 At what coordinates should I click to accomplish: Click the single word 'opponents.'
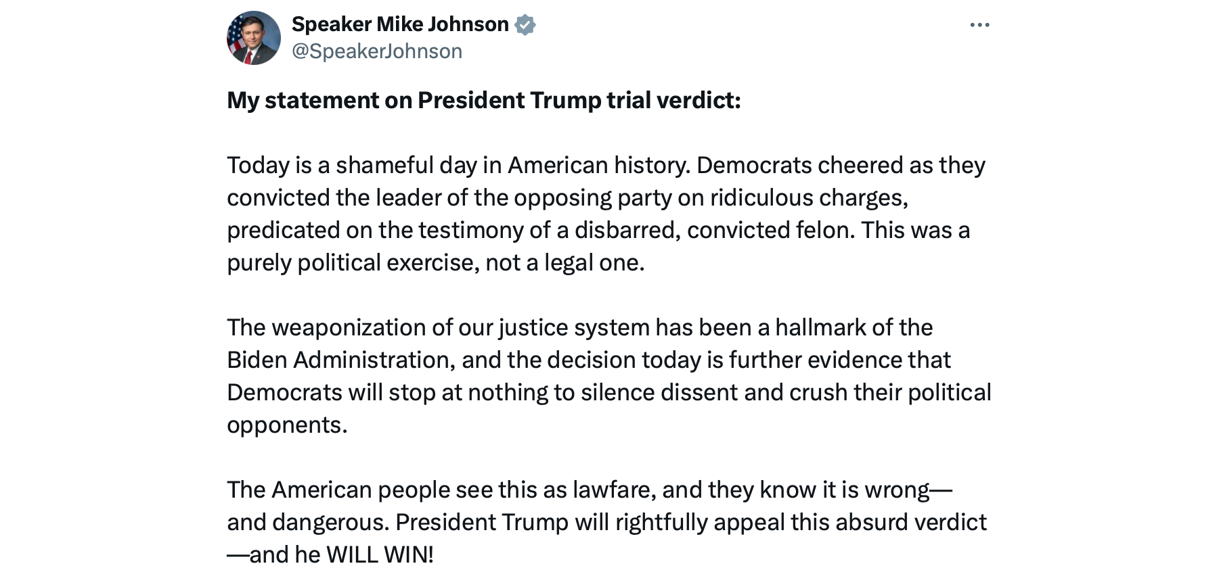click(x=287, y=425)
